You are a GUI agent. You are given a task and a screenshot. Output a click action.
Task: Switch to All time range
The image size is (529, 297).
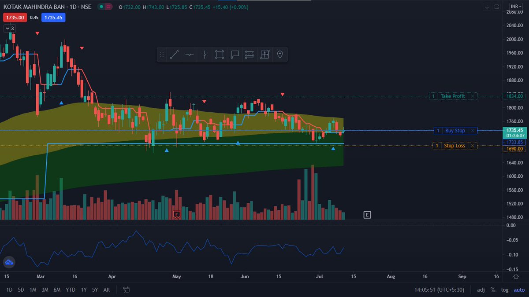(x=107, y=290)
